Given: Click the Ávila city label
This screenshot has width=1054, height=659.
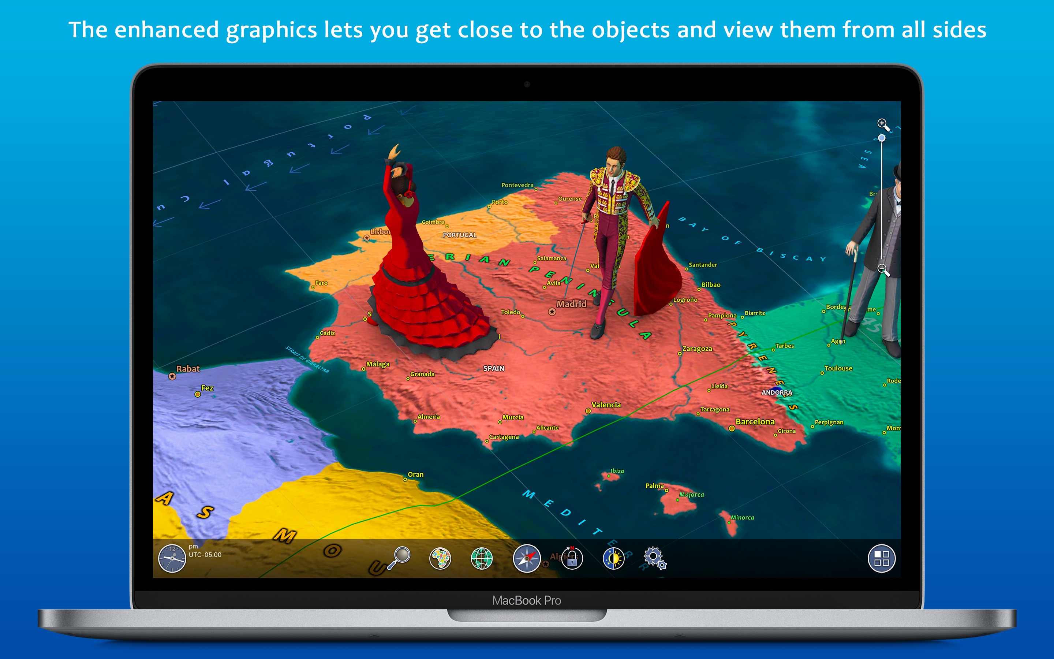Looking at the screenshot, I should point(554,283).
